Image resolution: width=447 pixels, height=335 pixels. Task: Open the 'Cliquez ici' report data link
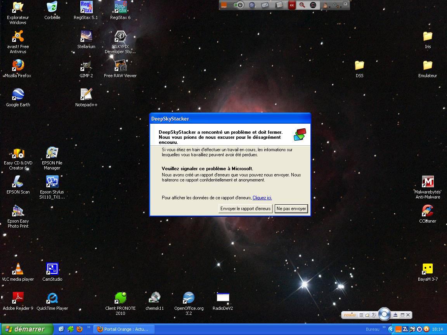[x=262, y=198]
